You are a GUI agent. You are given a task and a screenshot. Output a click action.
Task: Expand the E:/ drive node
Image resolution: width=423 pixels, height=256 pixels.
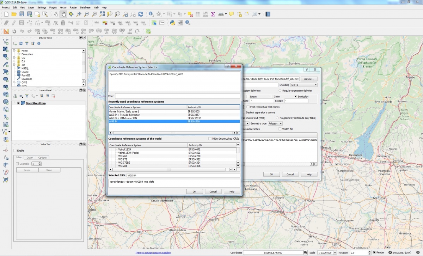coord(14,61)
